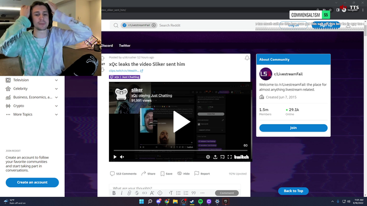
Task: Remove the r/LivestreamFail search filter
Action: [x=154, y=25]
